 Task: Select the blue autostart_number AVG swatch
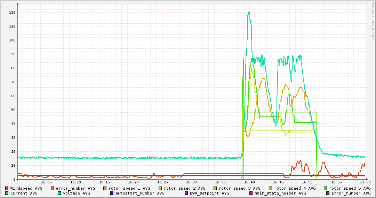(x=112, y=193)
